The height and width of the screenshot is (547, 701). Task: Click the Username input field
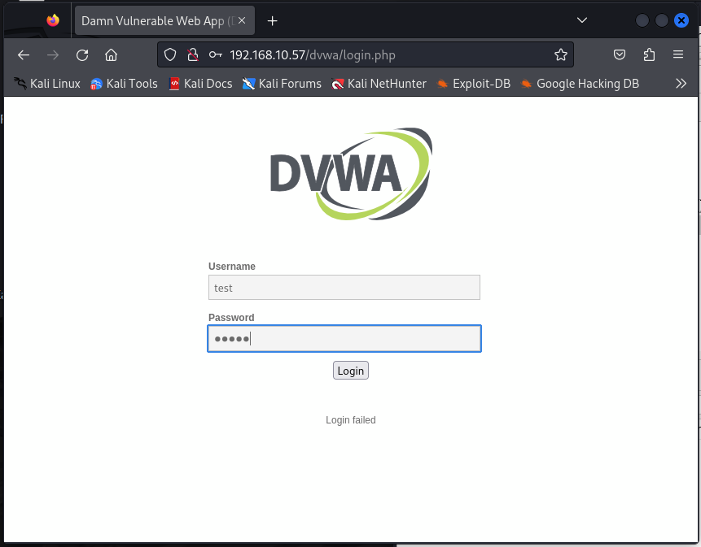pyautogui.click(x=344, y=288)
